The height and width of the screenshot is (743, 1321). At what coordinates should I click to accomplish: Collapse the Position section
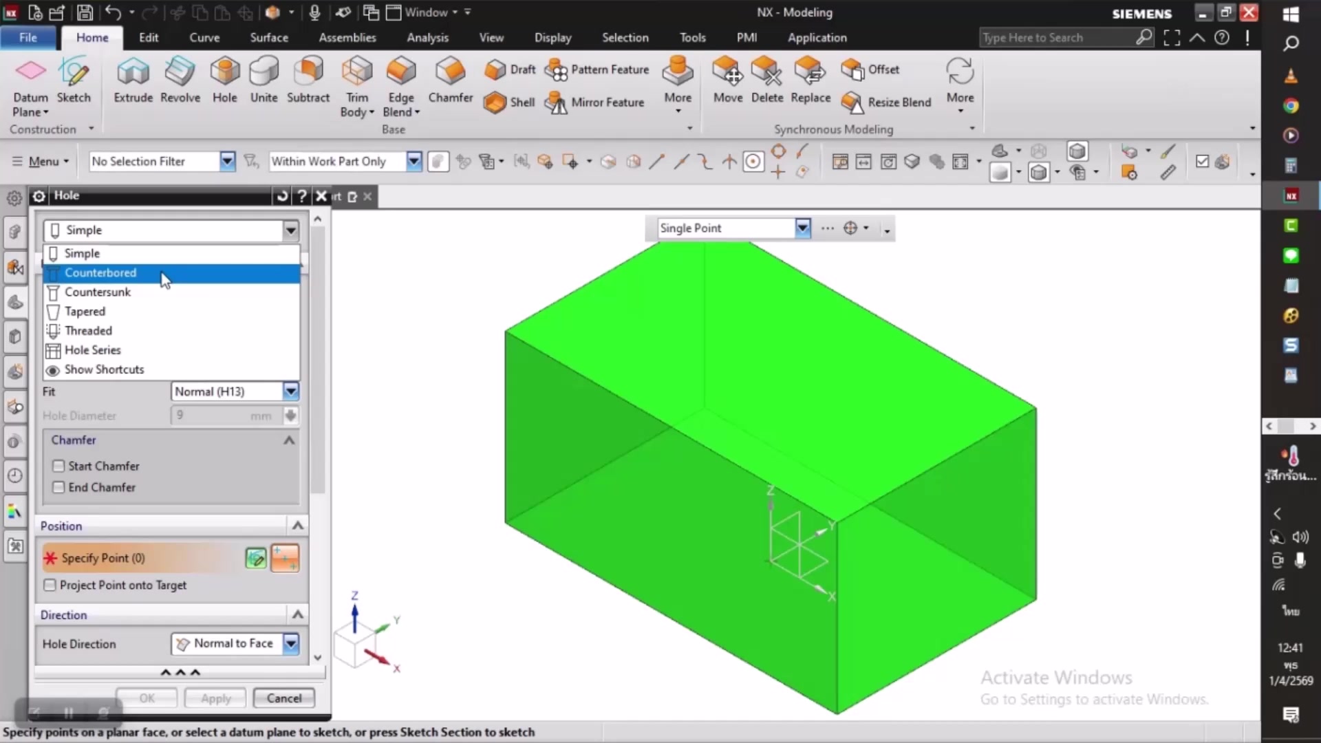tap(297, 526)
